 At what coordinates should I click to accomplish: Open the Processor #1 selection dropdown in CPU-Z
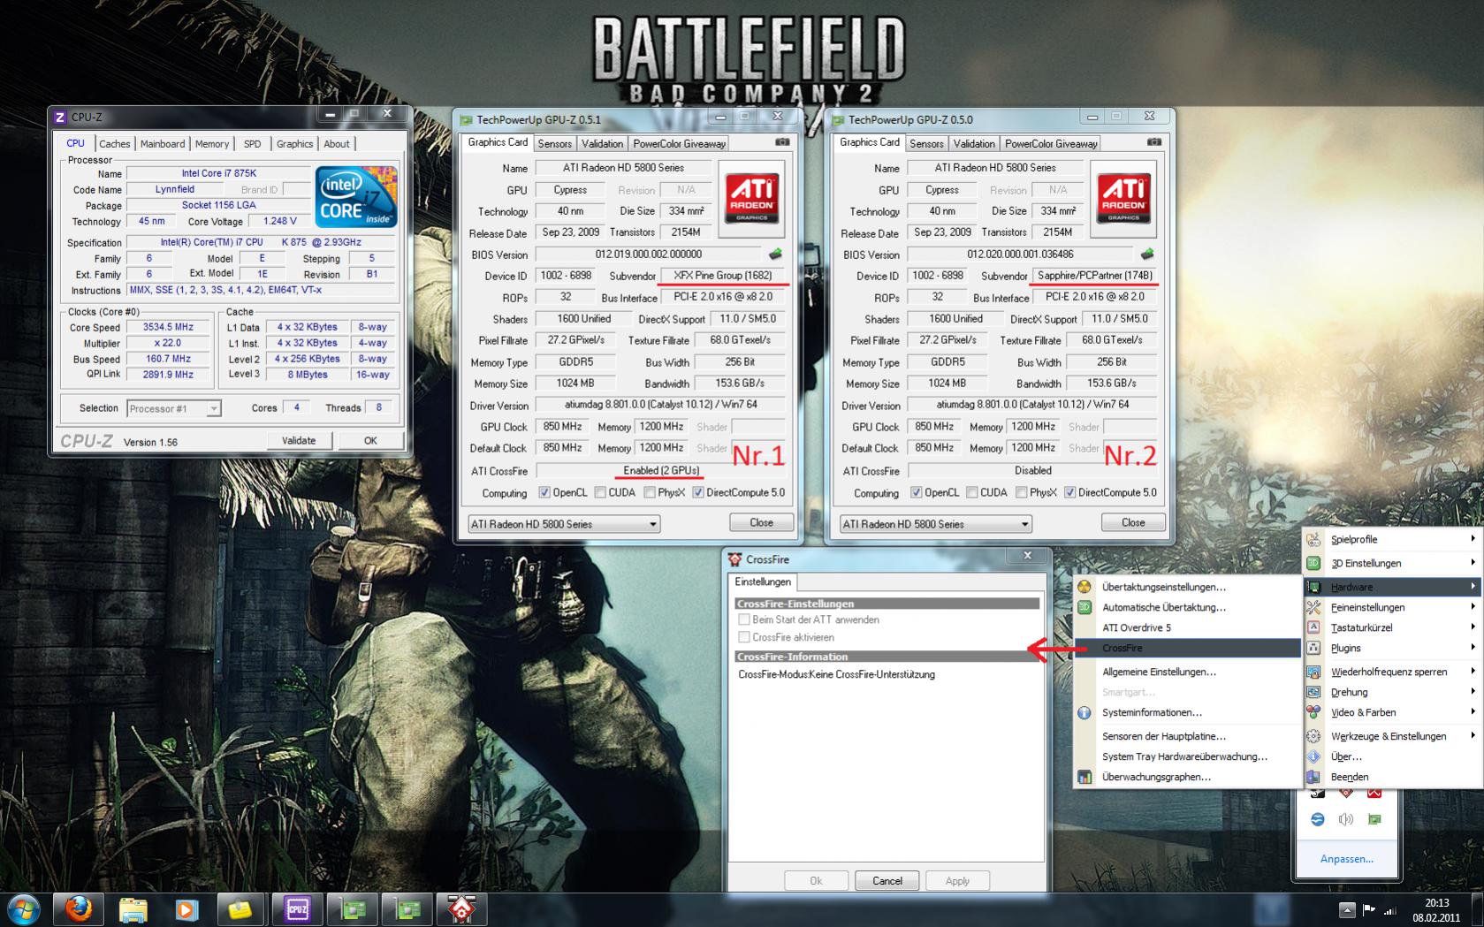[x=173, y=408]
